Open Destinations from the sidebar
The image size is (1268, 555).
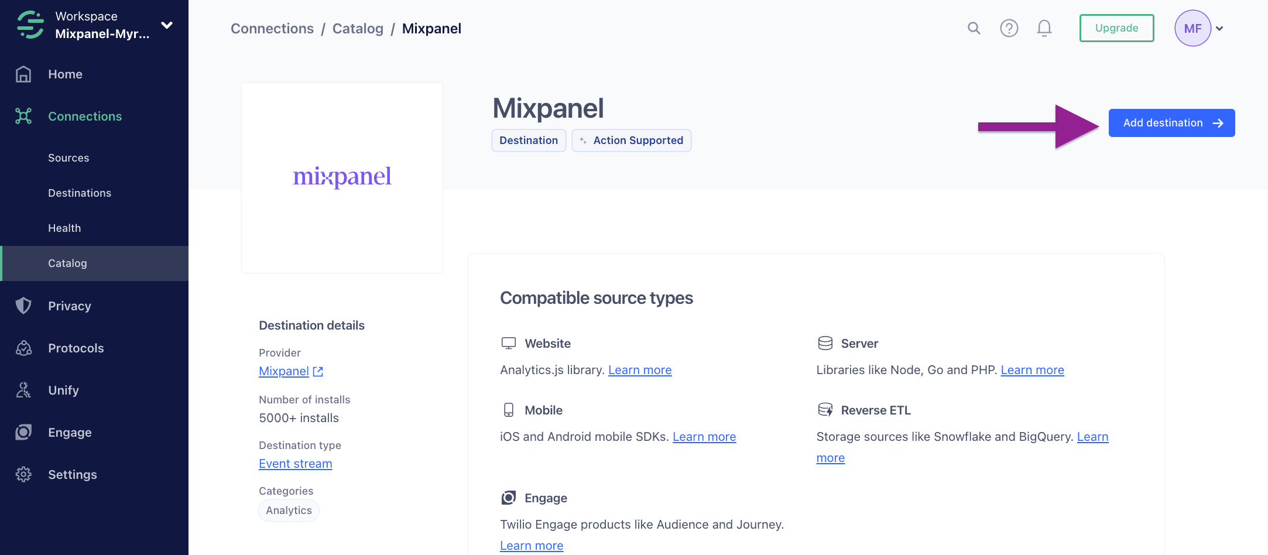(x=80, y=193)
